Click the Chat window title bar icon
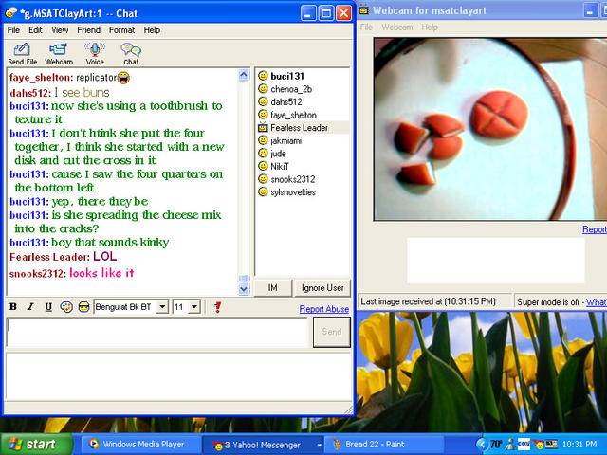Viewport: 607px width, 455px height. tap(11, 12)
